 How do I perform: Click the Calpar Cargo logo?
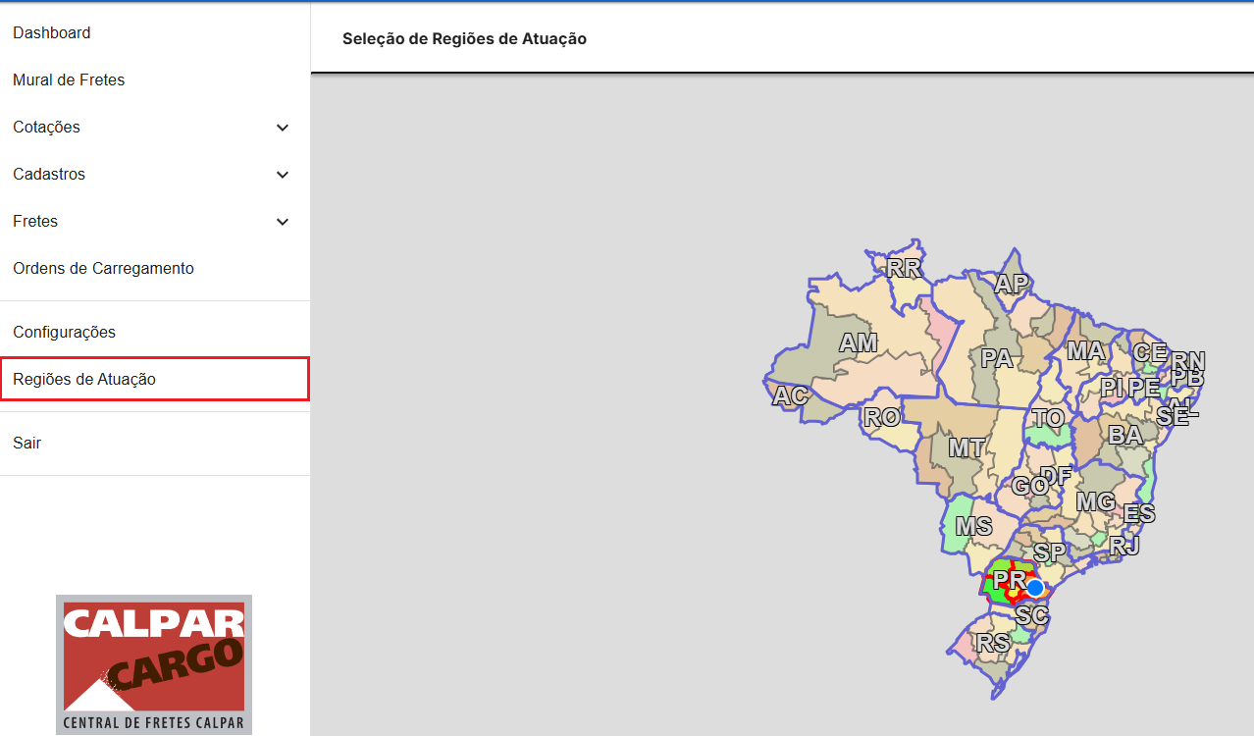(x=154, y=664)
